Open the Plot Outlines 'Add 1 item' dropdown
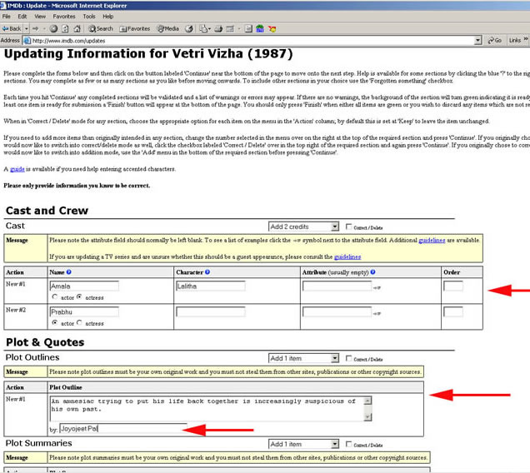 pos(303,358)
